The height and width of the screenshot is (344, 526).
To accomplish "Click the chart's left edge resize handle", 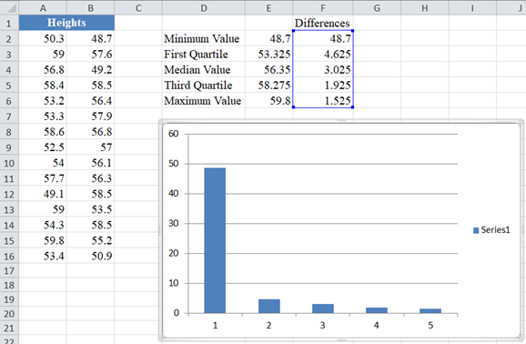I will 159,230.
